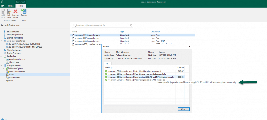
Task: Click green check icon for Disks discovery entry
Action: pyautogui.click(x=106, y=74)
